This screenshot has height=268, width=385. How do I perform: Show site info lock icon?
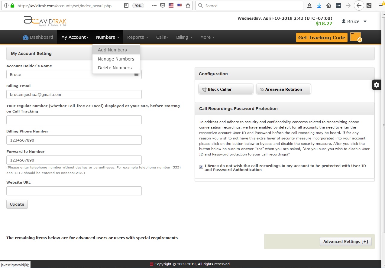click(12, 5)
